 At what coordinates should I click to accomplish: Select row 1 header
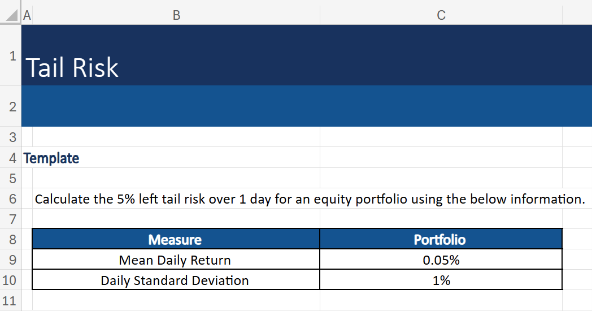(11, 55)
